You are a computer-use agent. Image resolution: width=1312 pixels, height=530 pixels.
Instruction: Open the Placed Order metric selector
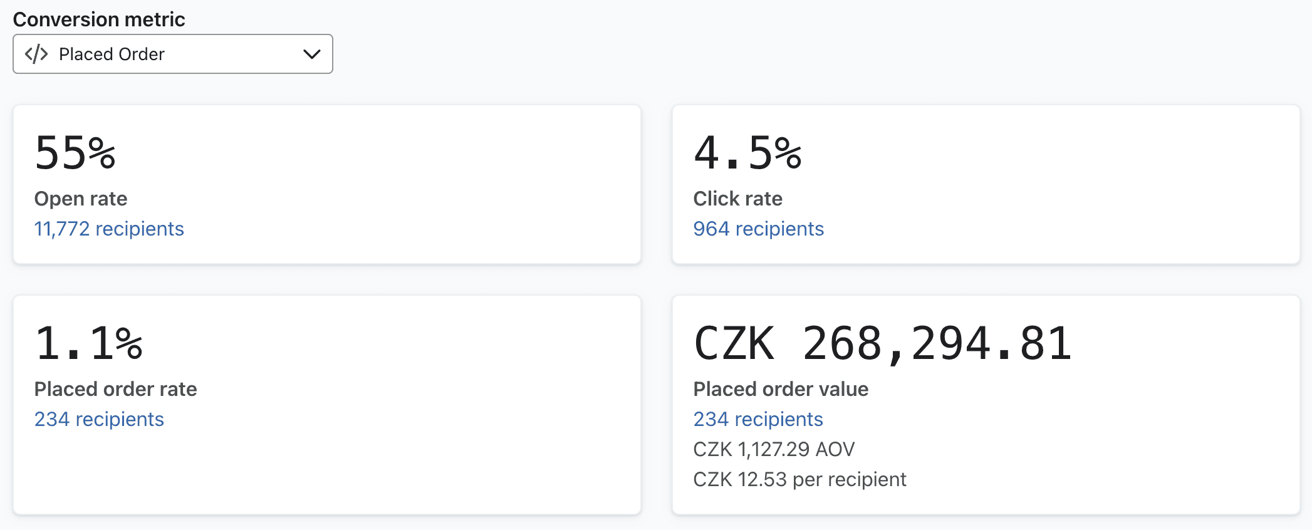pos(173,54)
